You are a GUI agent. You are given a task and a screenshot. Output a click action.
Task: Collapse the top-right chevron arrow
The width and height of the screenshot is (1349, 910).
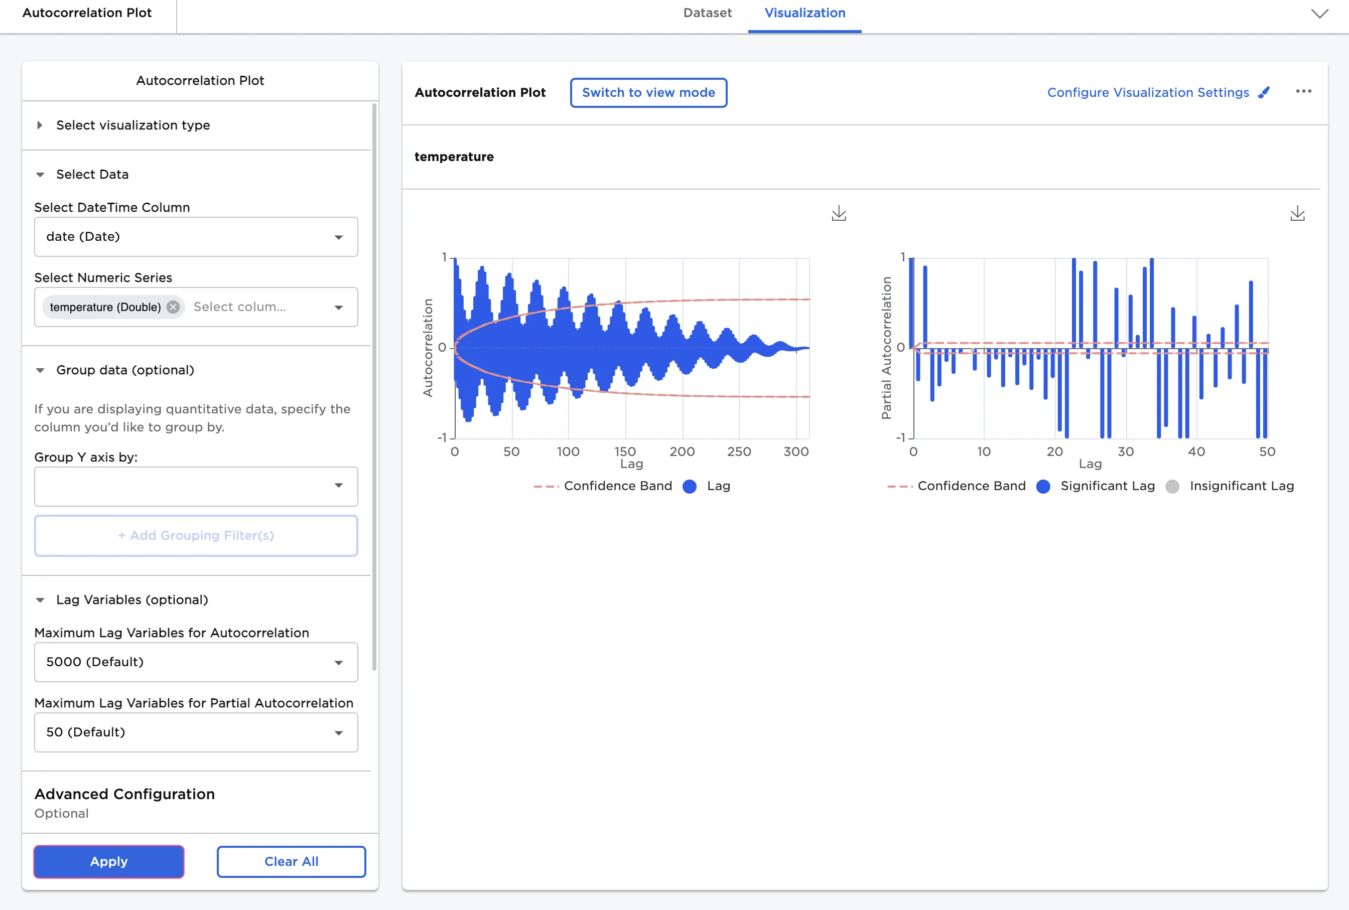1319,14
